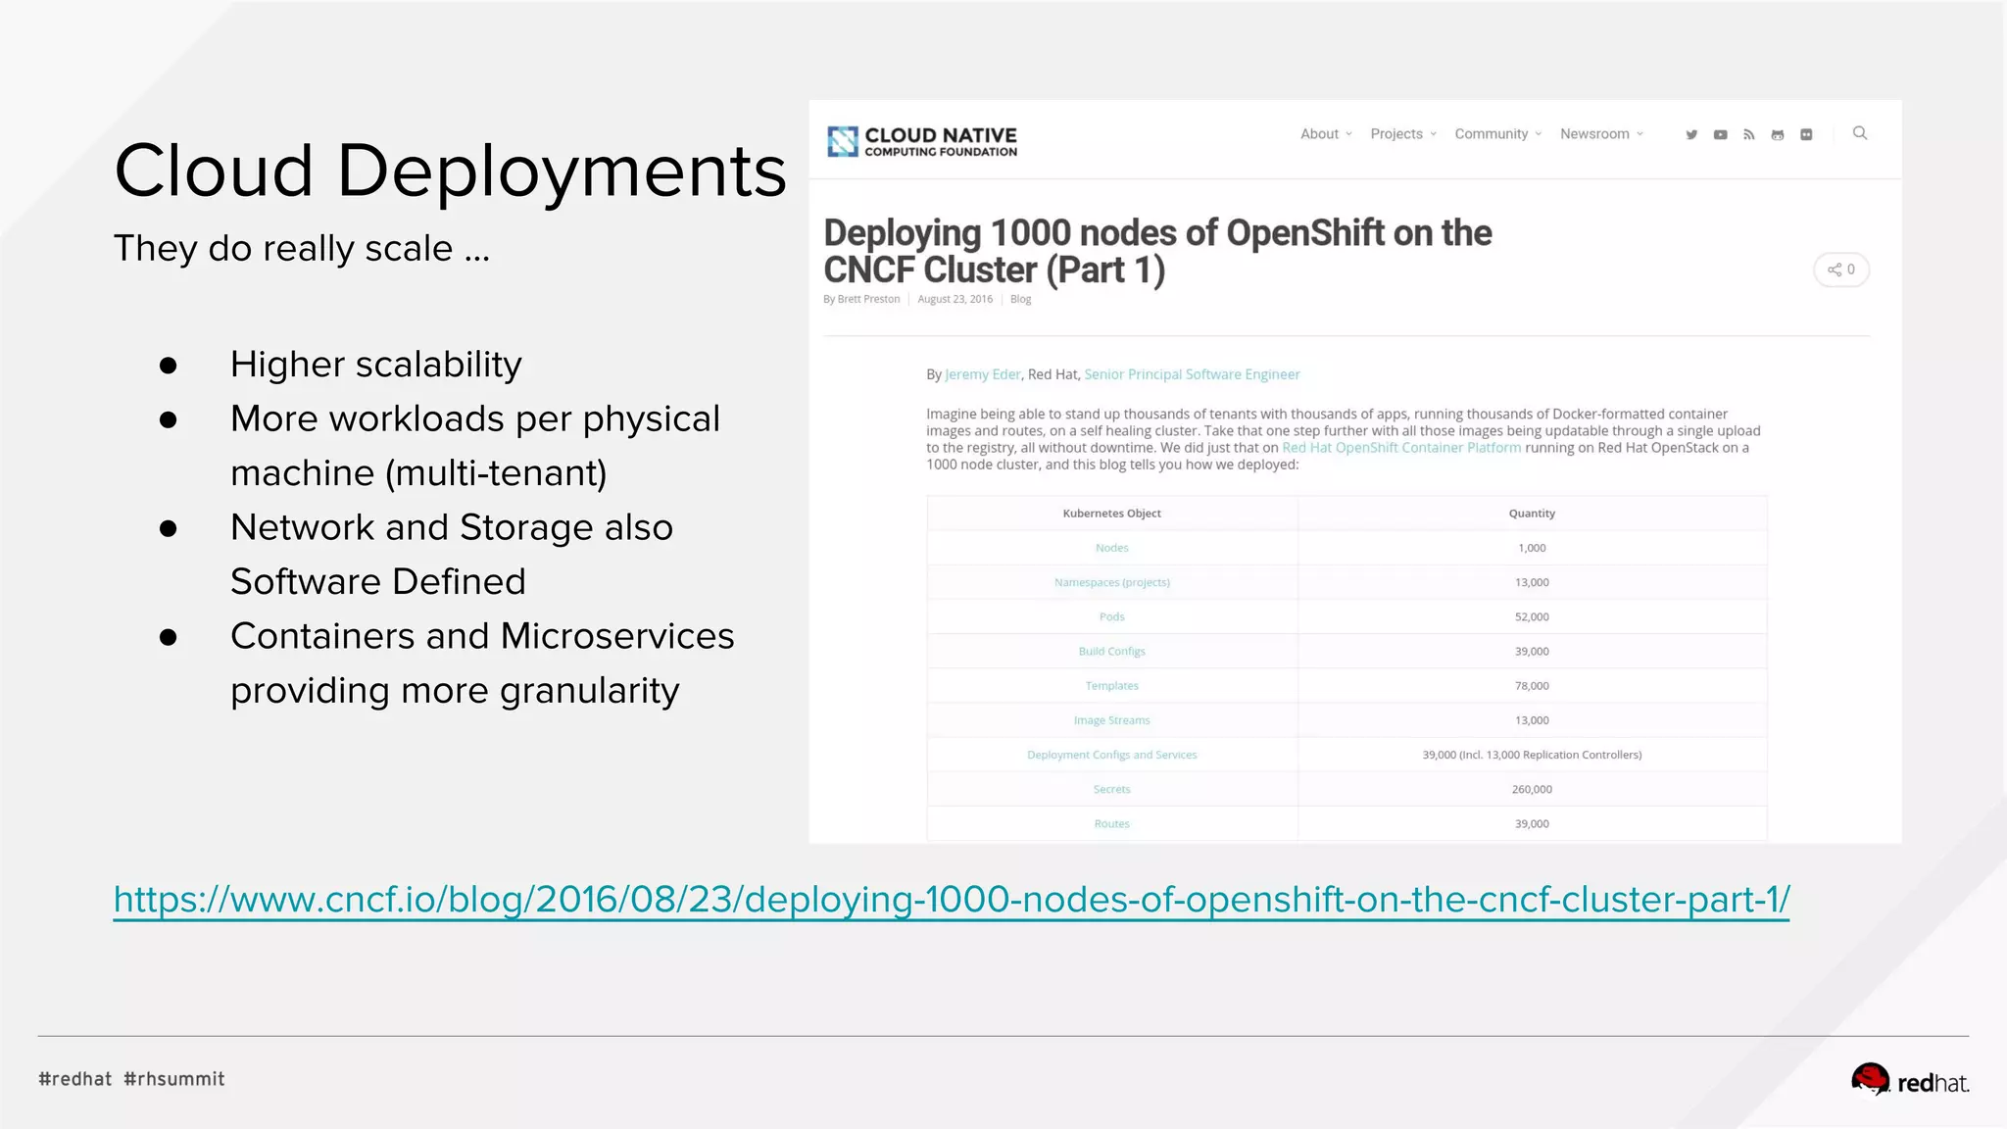This screenshot has width=2007, height=1129.
Task: Click the article title heading
Action: (x=1157, y=251)
